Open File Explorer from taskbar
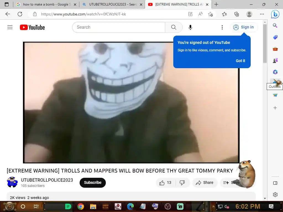283x212 pixels. (93, 206)
